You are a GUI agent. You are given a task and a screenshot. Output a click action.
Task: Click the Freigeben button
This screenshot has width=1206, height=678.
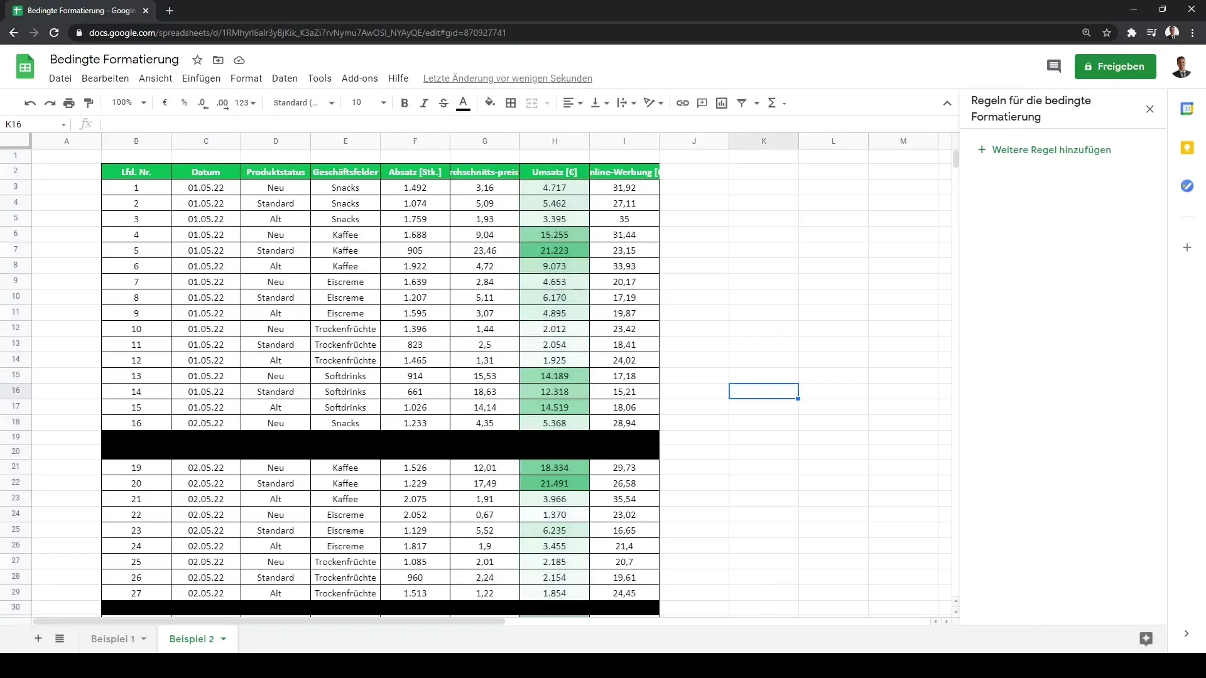pyautogui.click(x=1115, y=66)
